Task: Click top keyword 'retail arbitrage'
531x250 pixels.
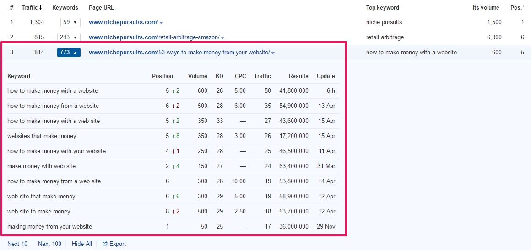Action: point(385,37)
